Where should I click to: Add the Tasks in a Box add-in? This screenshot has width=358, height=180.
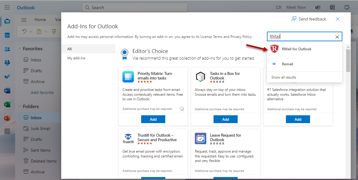click(x=225, y=119)
